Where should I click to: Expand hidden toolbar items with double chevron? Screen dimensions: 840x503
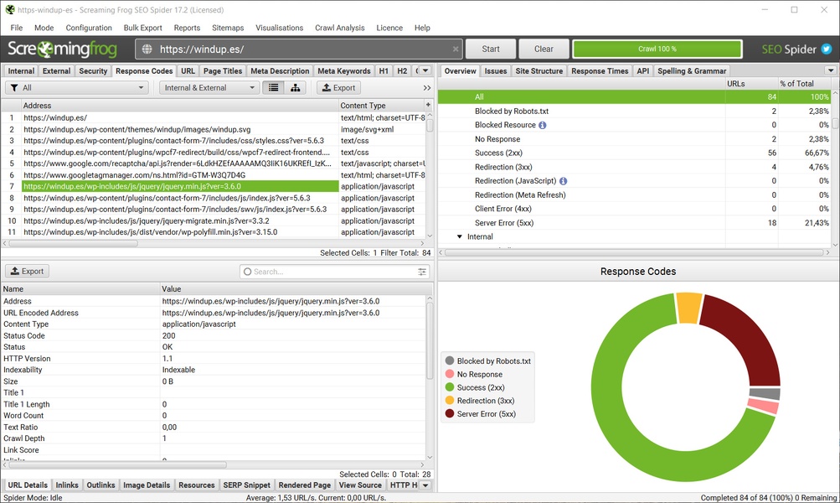coord(427,88)
